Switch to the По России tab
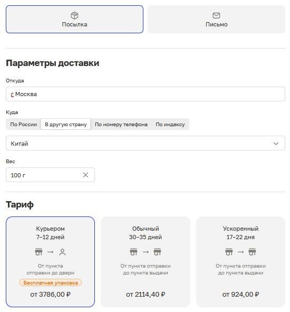Image resolution: width=290 pixels, height=312 pixels. point(23,125)
